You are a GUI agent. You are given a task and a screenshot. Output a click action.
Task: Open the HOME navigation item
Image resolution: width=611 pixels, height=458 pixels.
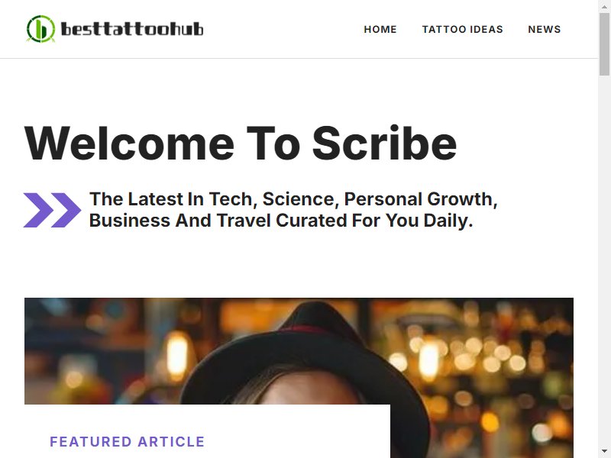[380, 29]
